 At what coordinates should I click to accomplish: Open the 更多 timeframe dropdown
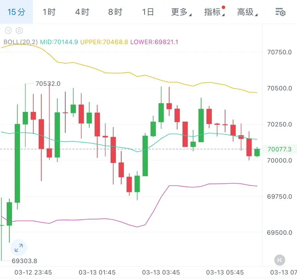point(181,12)
